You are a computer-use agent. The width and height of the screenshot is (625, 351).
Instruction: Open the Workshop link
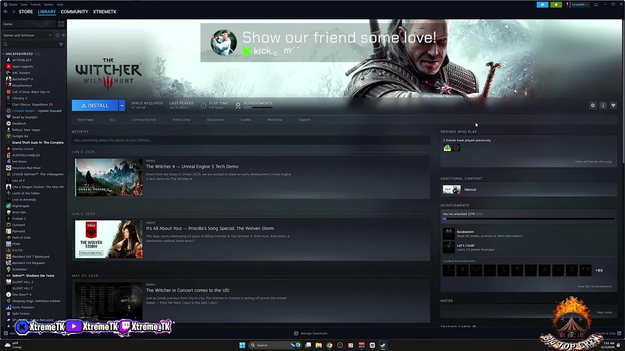(x=274, y=119)
